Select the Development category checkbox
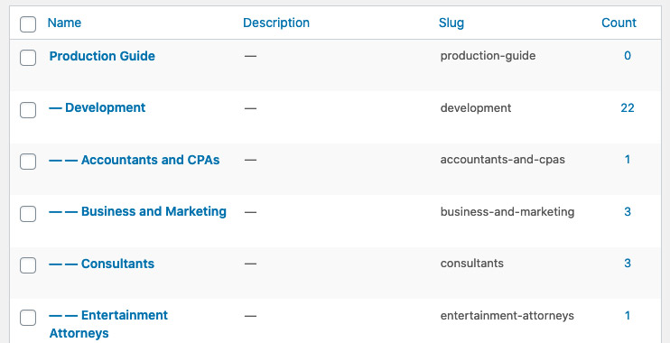This screenshot has height=343, width=670. point(28,110)
